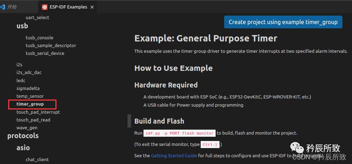This screenshot has height=164, width=352.
Task: Select the i2s example
Action: click(x=19, y=64)
